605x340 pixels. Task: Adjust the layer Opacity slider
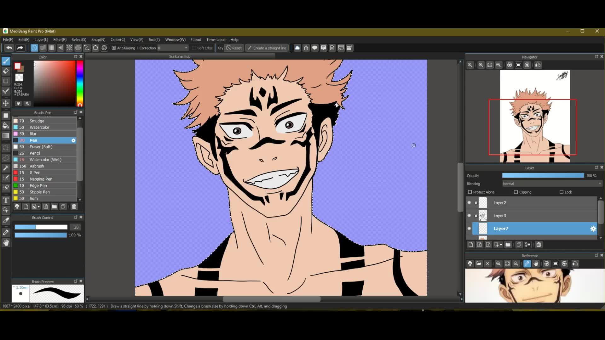tap(543, 176)
